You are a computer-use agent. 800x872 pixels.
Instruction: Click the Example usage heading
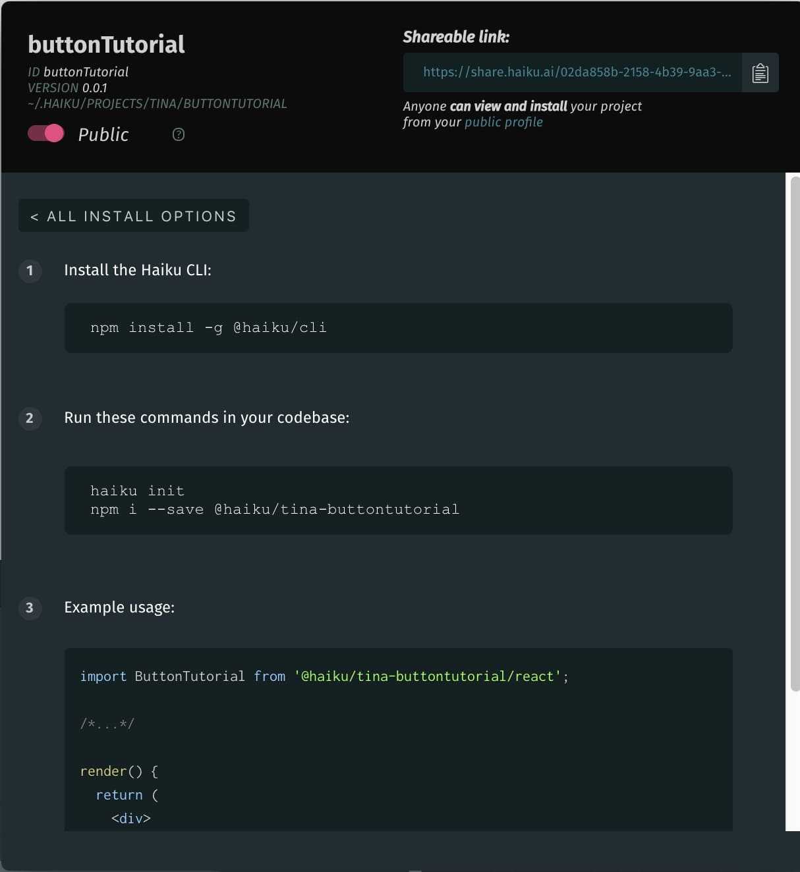click(119, 607)
